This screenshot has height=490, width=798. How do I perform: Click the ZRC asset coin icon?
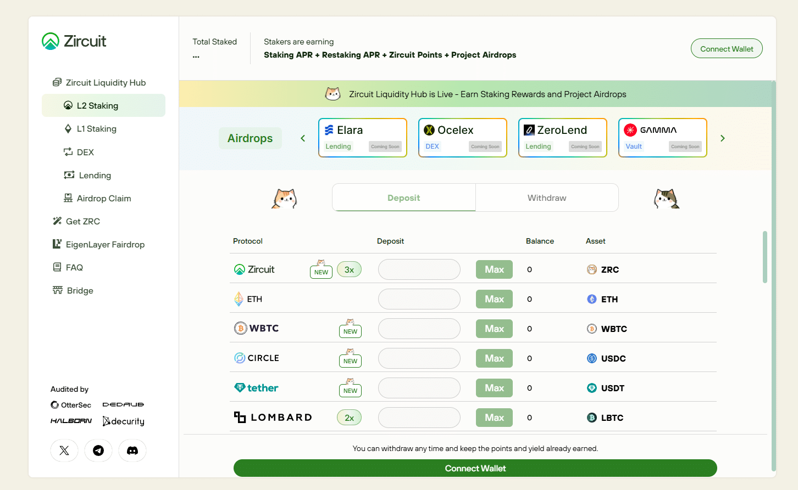[592, 269]
